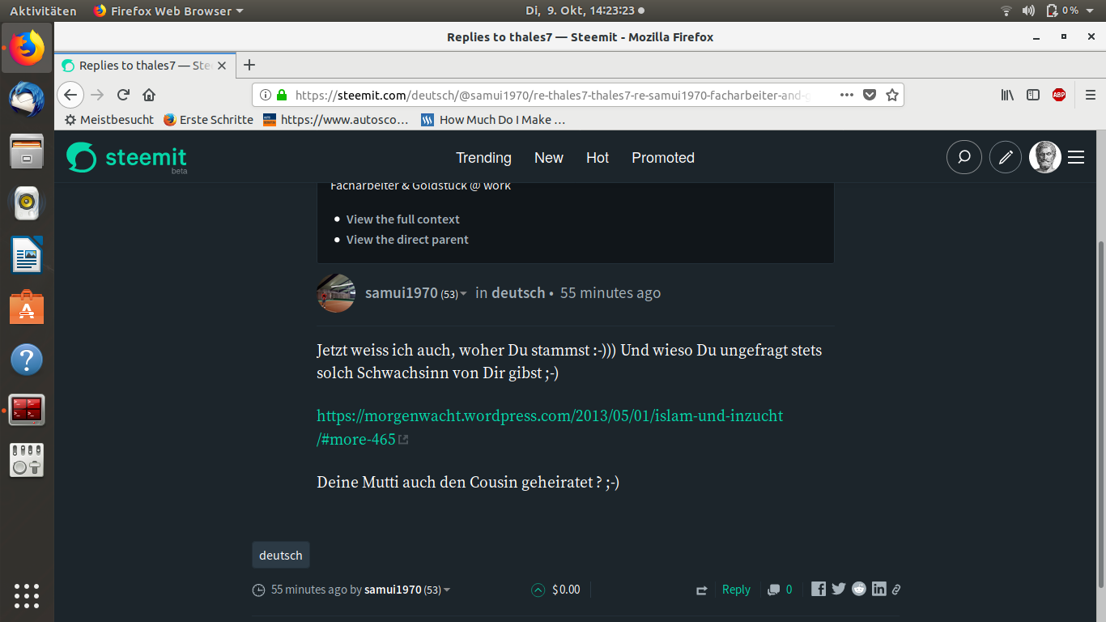Screen dimensions: 1106x622
Task: Open the clock and calendar panel
Action: pyautogui.click(x=585, y=11)
